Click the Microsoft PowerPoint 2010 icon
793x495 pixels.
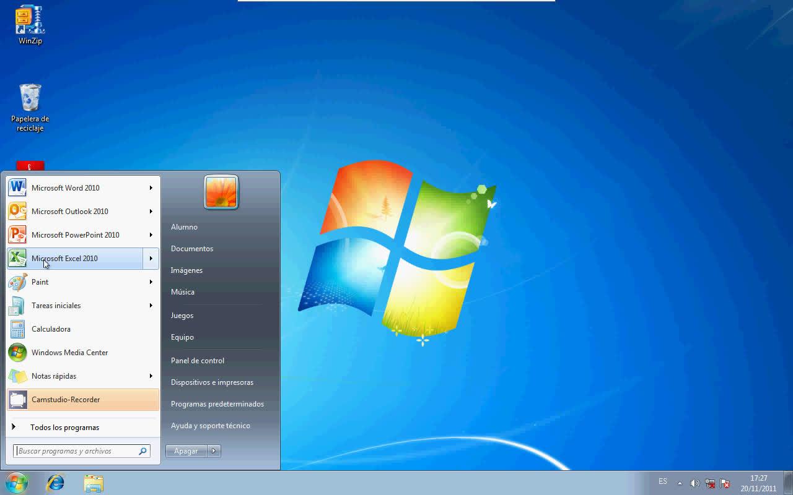coord(17,235)
